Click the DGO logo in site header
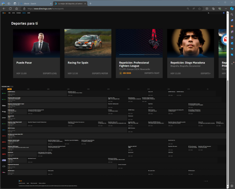Viewport: 235px width, 189px height. click(4, 13)
